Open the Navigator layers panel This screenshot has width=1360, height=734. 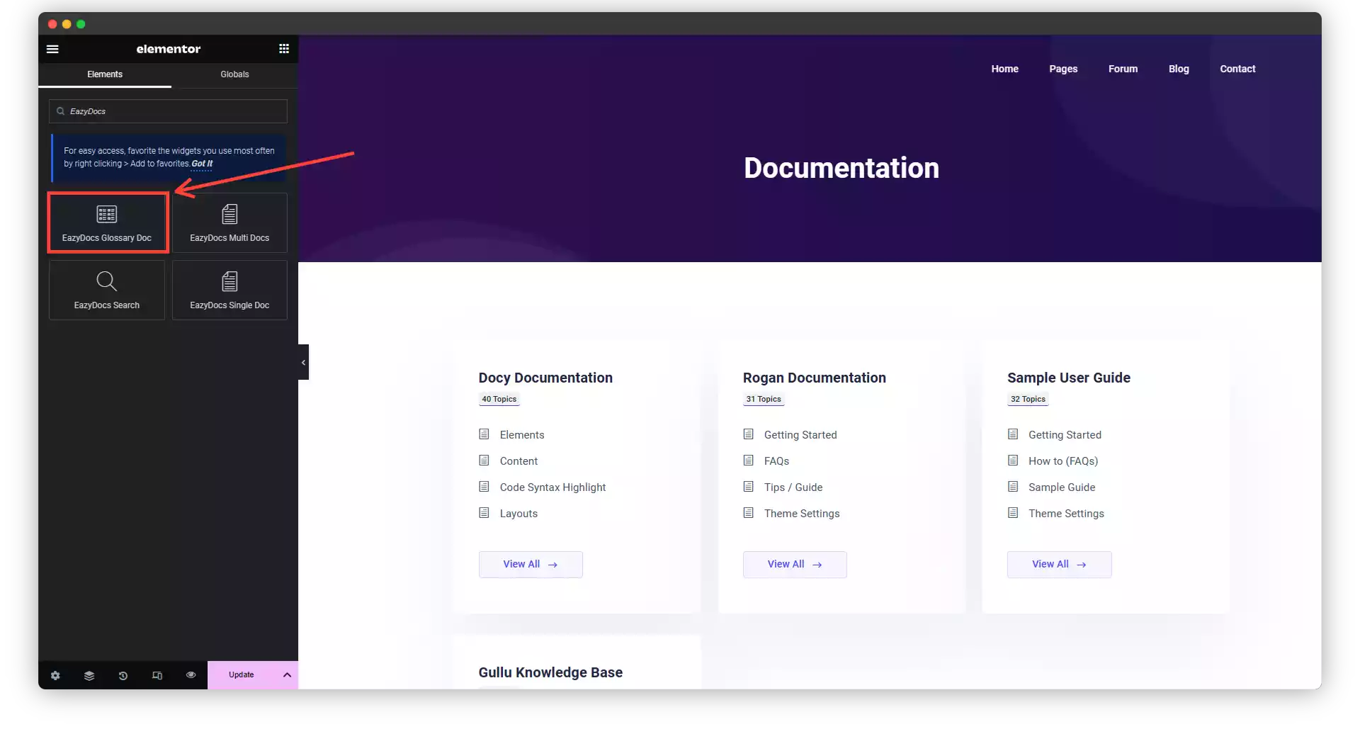(89, 675)
